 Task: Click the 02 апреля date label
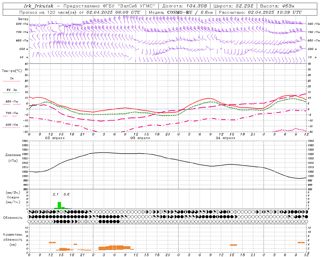(55, 138)
